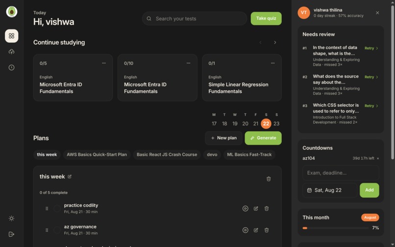Click the search magnifier icon
Viewport: 395px width, 247px height.
click(149, 19)
